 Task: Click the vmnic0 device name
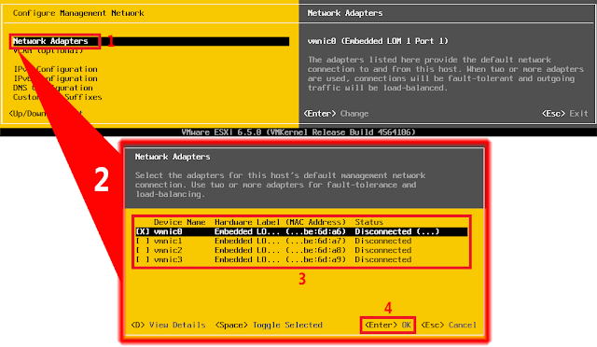168,231
